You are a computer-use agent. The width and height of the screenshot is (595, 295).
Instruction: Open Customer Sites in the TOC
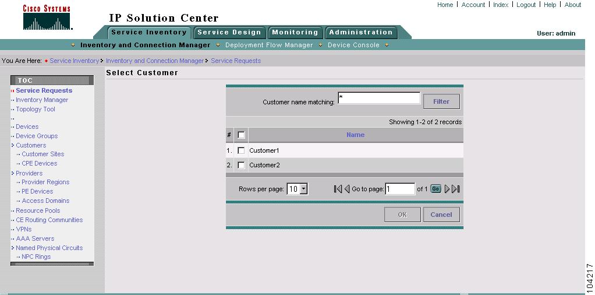click(x=43, y=154)
